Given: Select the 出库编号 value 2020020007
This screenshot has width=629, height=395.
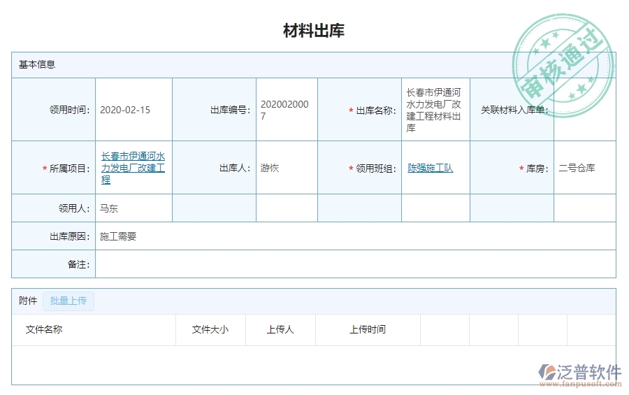Looking at the screenshot, I should (284, 110).
